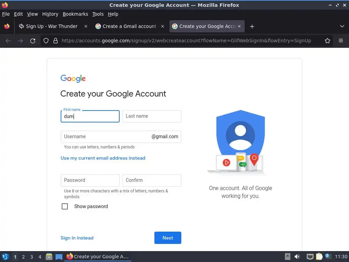Viewport: 349px width, 262px height.
Task: Click the removable media eject tray icon
Action: pos(288,257)
